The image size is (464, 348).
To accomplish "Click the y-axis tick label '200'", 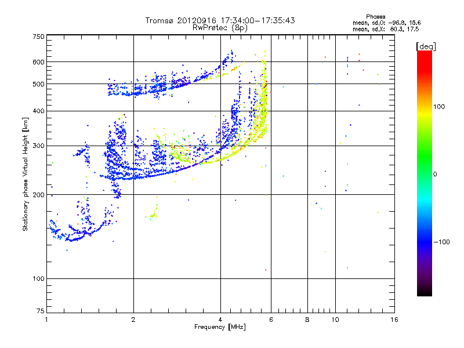I will point(38,195).
